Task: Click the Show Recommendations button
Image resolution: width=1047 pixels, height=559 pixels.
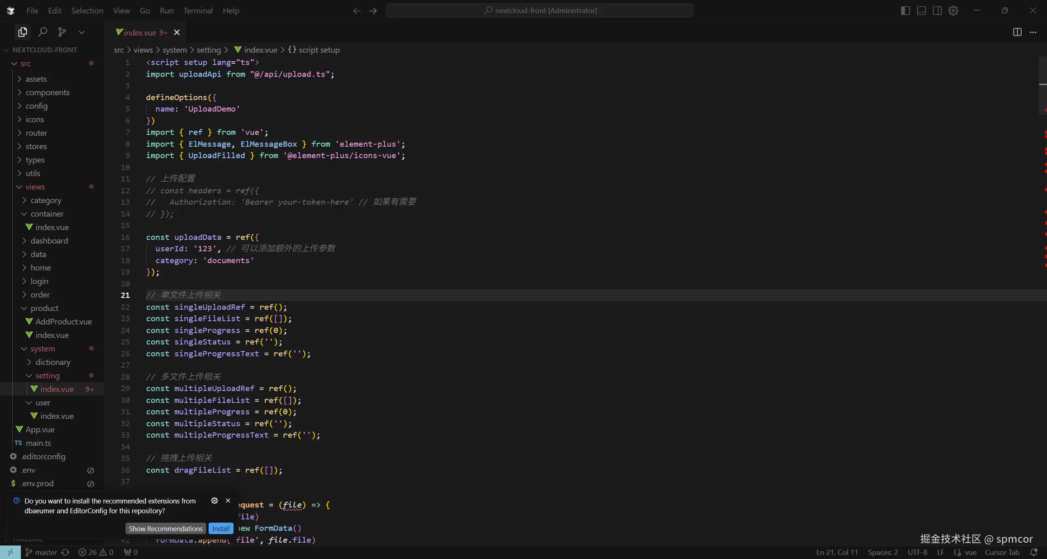Action: point(166,528)
